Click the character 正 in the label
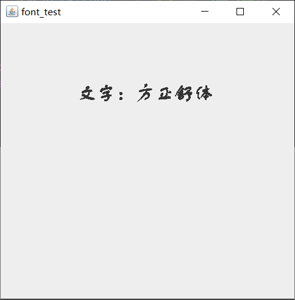 point(165,94)
